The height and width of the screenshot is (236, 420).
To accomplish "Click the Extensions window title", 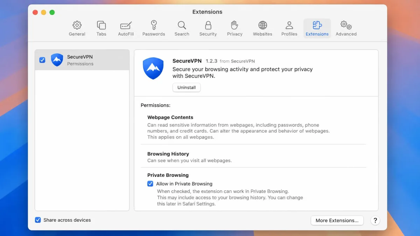I will click(x=207, y=12).
